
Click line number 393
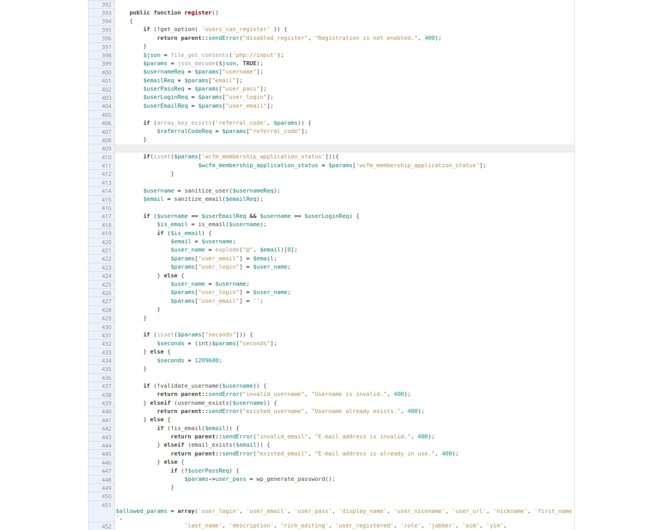[x=106, y=13]
